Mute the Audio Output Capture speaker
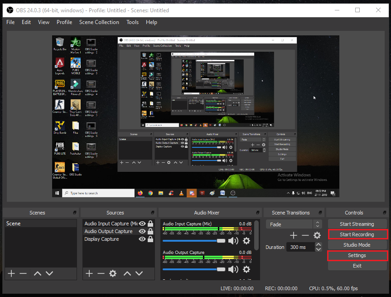The height and width of the screenshot is (297, 391). click(233, 269)
